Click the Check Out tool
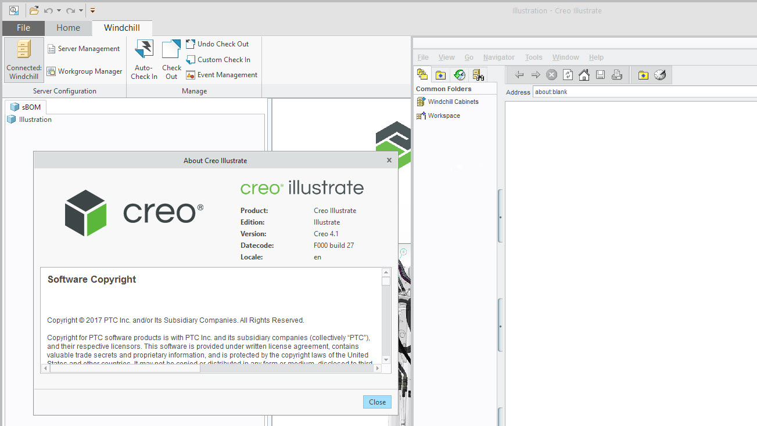 click(x=171, y=58)
